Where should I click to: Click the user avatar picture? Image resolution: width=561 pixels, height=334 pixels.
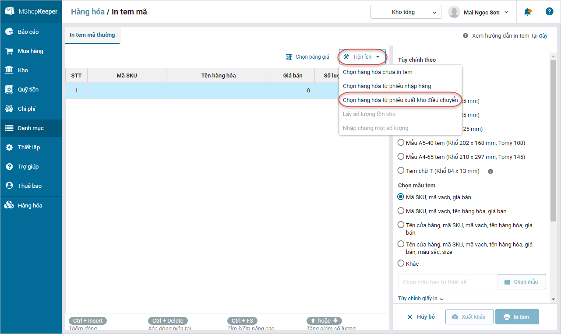(x=454, y=12)
